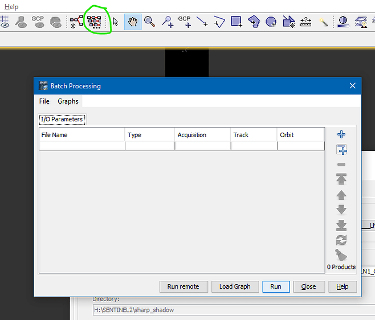This screenshot has width=375, height=320.
Task: Click the dialog Help button
Action: pos(343,286)
